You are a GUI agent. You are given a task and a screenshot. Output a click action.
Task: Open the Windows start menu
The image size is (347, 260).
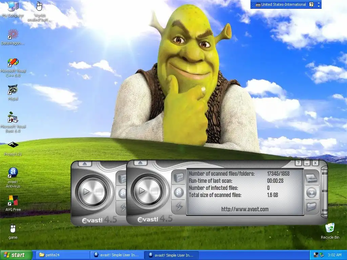tap(16, 255)
